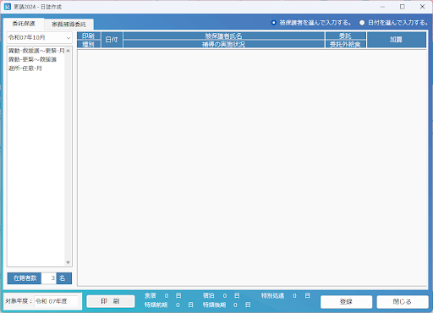Click the 閉じる close button
433x313 pixels.
(403, 302)
